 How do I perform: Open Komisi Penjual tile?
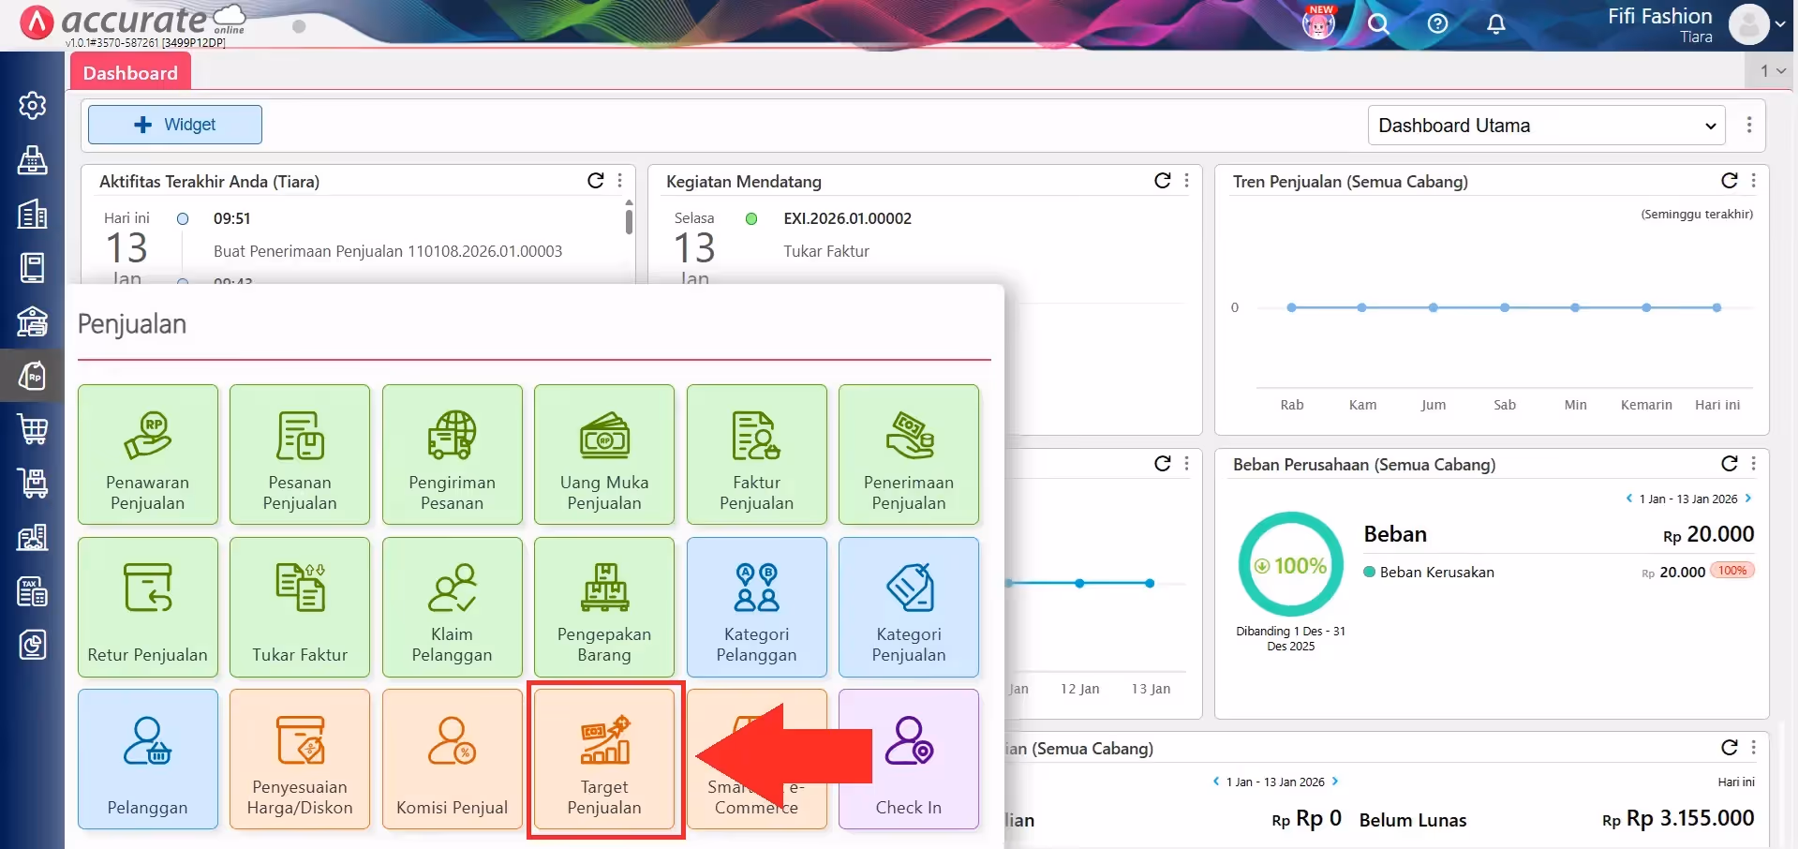[453, 759]
